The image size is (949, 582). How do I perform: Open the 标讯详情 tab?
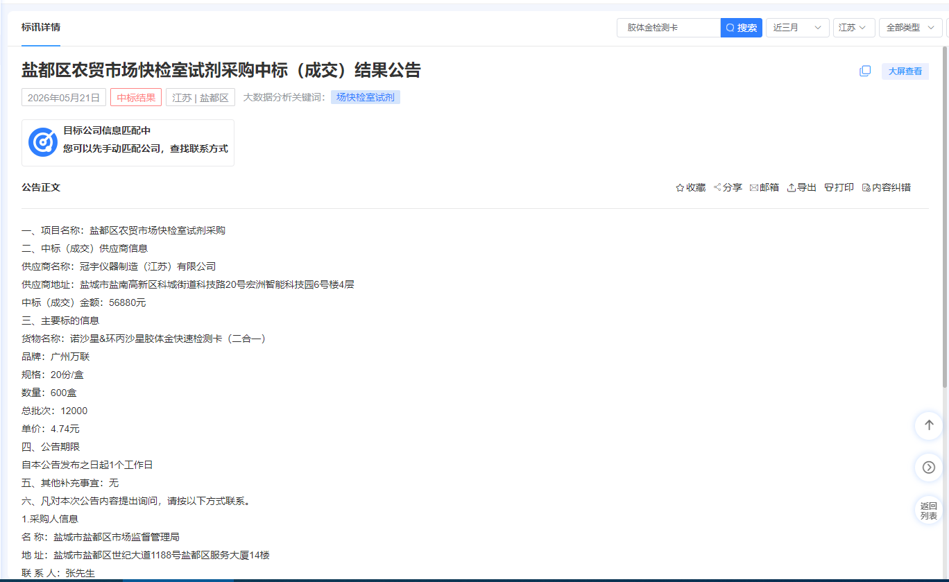click(41, 28)
